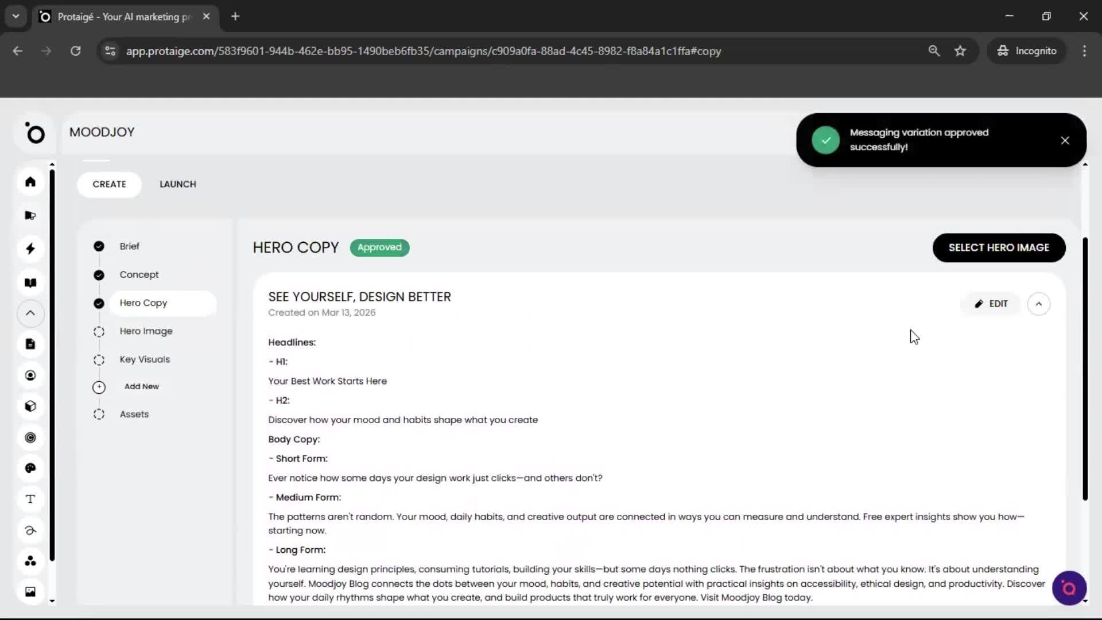Switch to the LAUNCH tab
The width and height of the screenshot is (1102, 620).
point(178,184)
